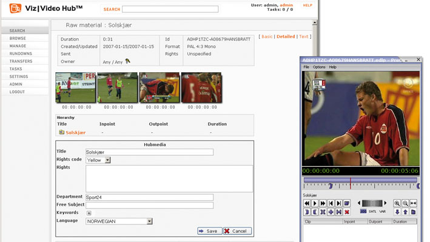The width and height of the screenshot is (430, 242).
Task: Select VAR speed mode
Action: 383,212
